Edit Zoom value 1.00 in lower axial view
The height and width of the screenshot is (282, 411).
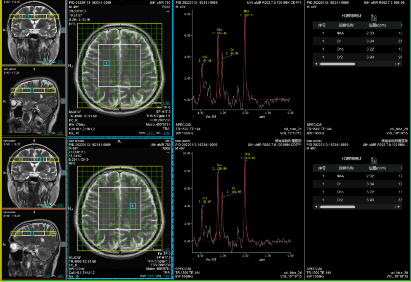[x=166, y=250]
